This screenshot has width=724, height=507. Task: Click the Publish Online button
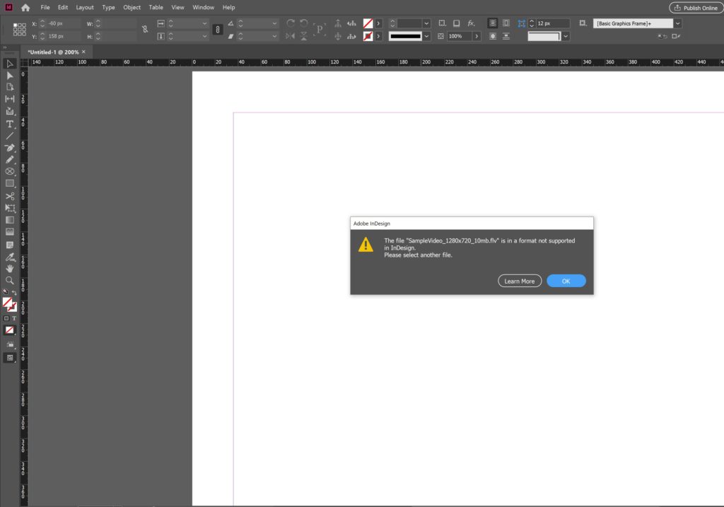coord(696,8)
